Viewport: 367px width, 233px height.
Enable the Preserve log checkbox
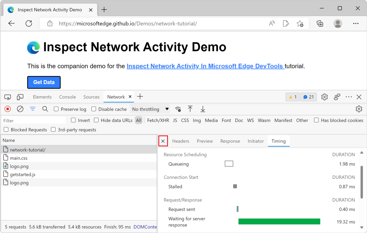click(x=56, y=109)
